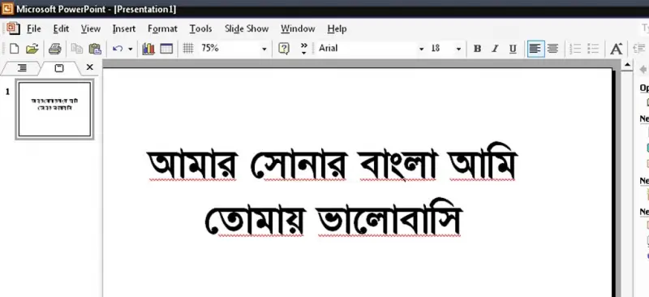Open the font name dropdown arrow

click(421, 49)
